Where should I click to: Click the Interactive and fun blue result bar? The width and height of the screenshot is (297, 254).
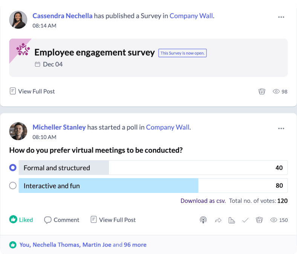point(109,186)
